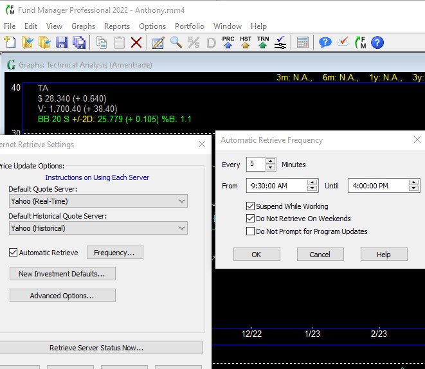Image resolution: width=425 pixels, height=369 pixels.
Task: Click the D distribution toolbar icon
Action: click(x=211, y=43)
